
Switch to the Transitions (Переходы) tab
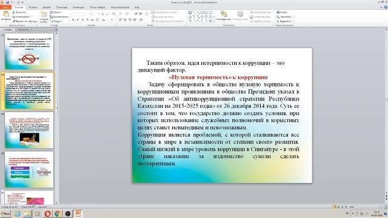click(62, 7)
